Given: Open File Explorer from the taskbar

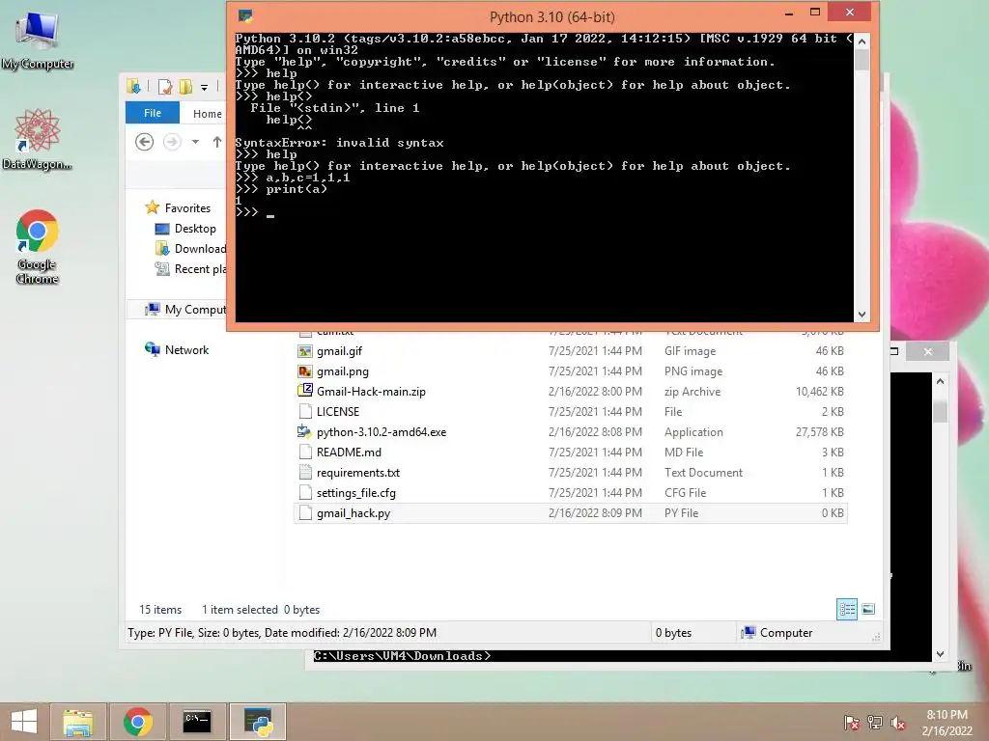Looking at the screenshot, I should point(77,722).
